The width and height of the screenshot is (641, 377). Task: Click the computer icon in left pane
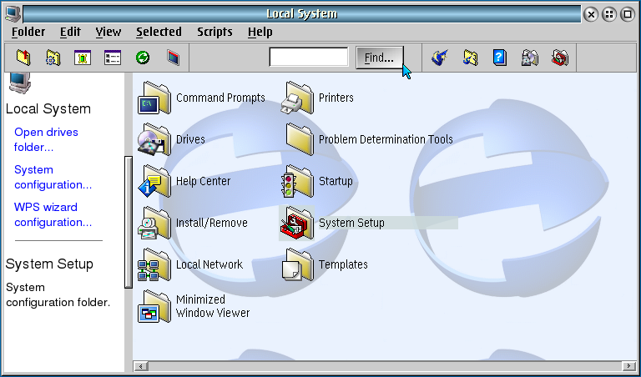(x=20, y=83)
